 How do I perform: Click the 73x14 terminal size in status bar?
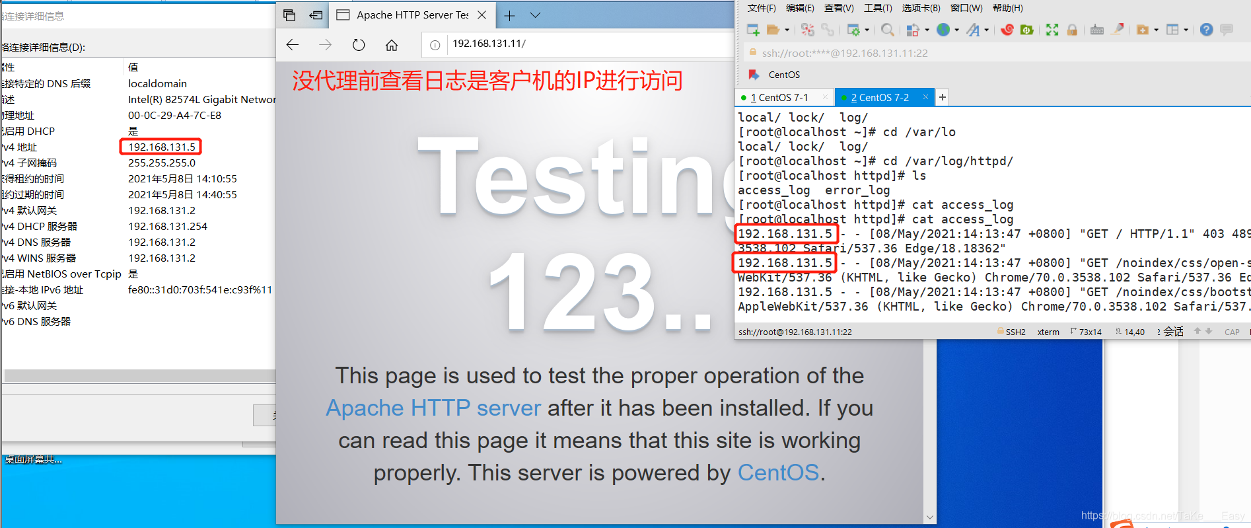tap(1087, 332)
